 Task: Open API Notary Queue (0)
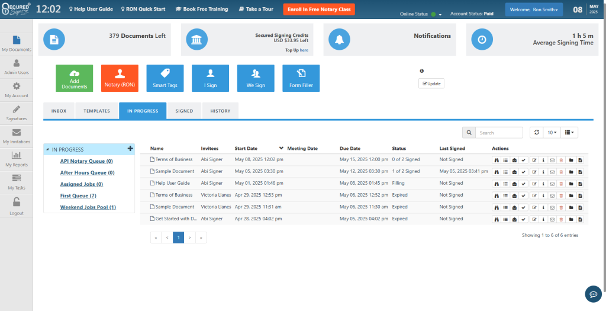pyautogui.click(x=86, y=161)
